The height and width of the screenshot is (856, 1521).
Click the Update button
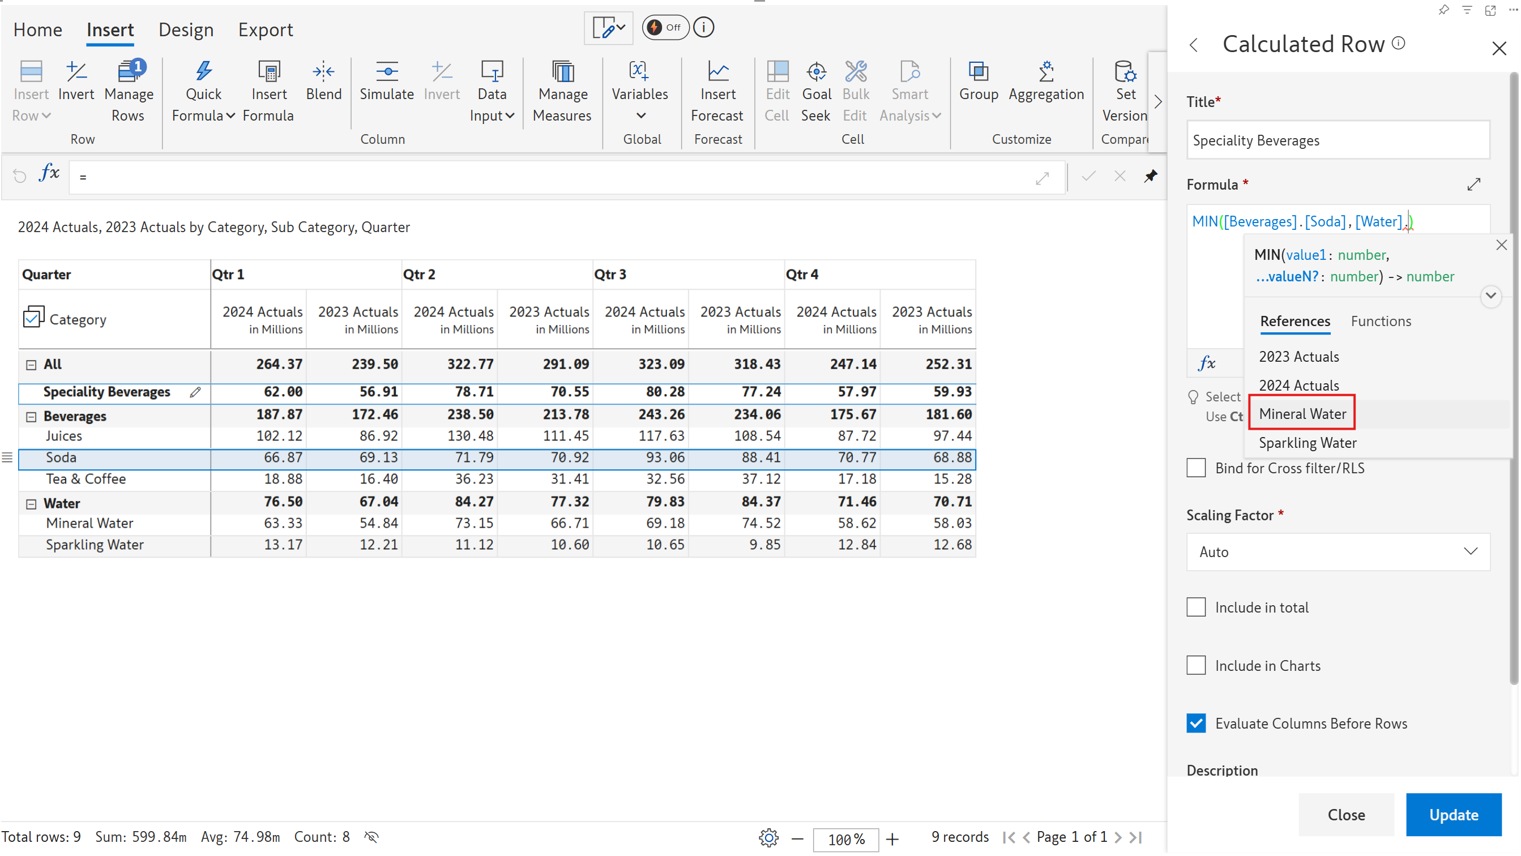(1453, 815)
